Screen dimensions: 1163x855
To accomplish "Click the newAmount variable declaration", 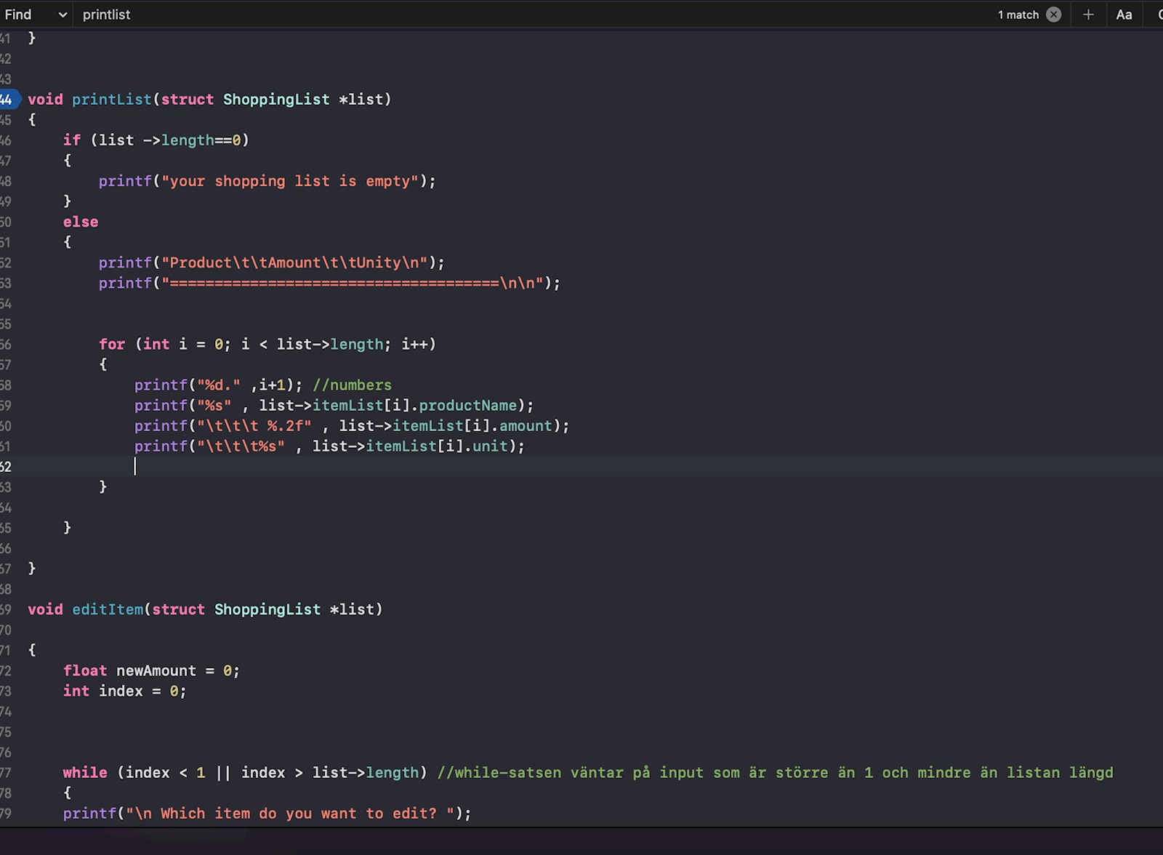I will [156, 671].
